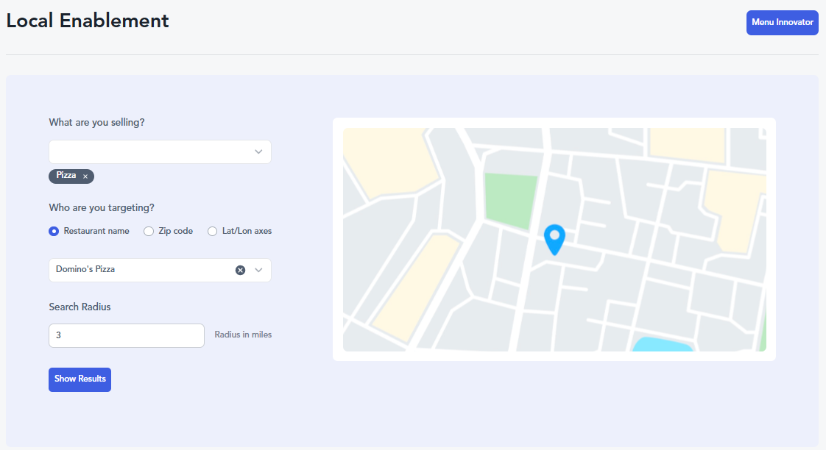Remove the Pizza tag with its x icon
Screen dimensions: 826x450
coord(85,176)
